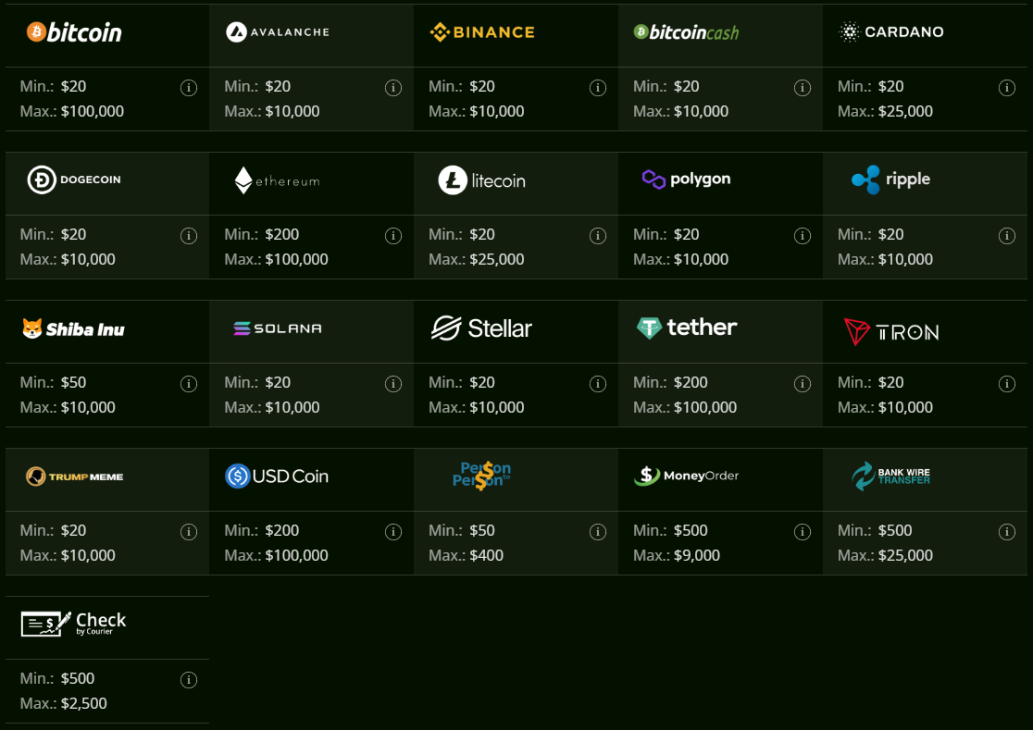
Task: Pick the Cardano payment method
Action: click(x=891, y=32)
